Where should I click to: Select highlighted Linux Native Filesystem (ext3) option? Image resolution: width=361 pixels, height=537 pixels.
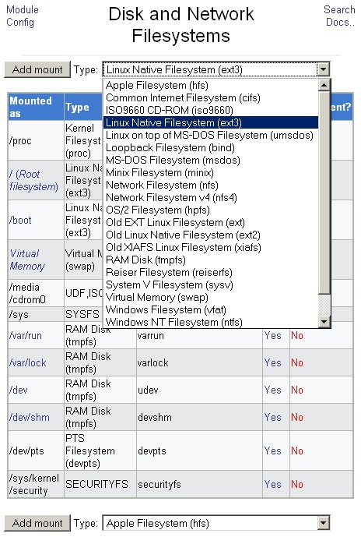coord(211,122)
